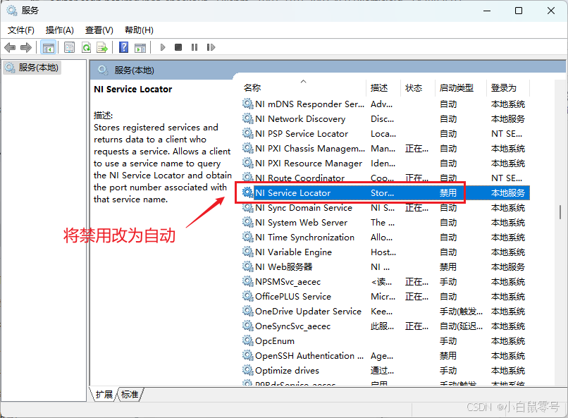Pause the service using the pause icon
The height and width of the screenshot is (418, 568).
pos(195,47)
